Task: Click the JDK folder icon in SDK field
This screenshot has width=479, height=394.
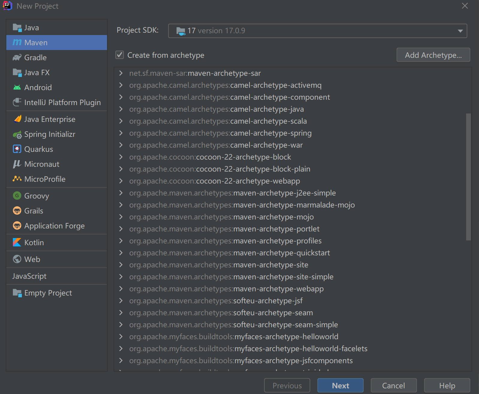Action: 181,31
